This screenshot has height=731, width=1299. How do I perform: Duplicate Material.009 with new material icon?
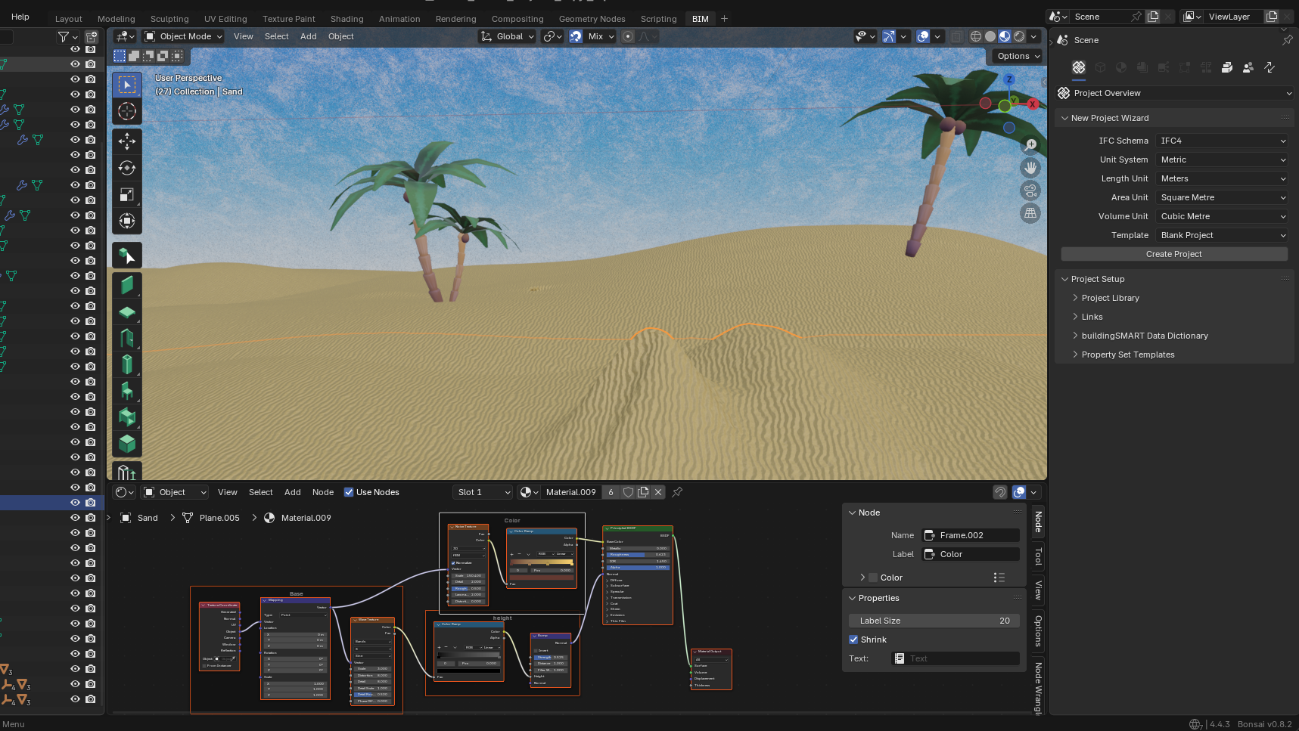[x=643, y=492]
